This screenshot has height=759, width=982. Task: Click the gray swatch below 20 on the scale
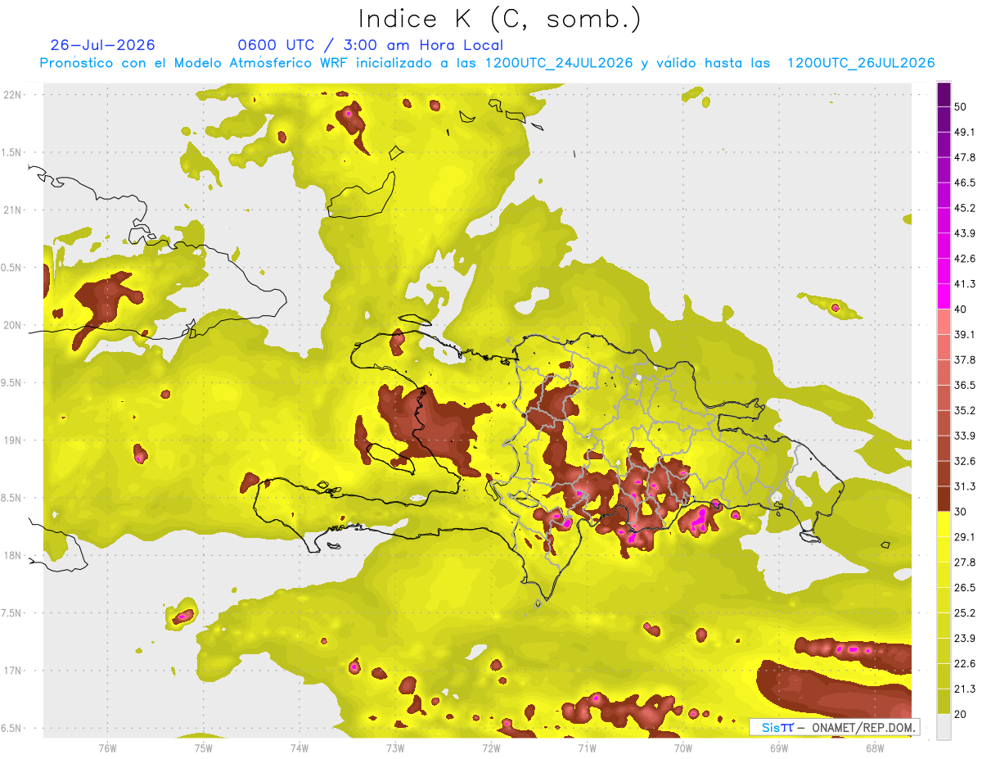[944, 726]
